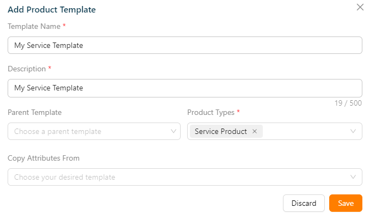Focus the Template Name text field
This screenshot has width=370, height=220.
pyautogui.click(x=185, y=45)
